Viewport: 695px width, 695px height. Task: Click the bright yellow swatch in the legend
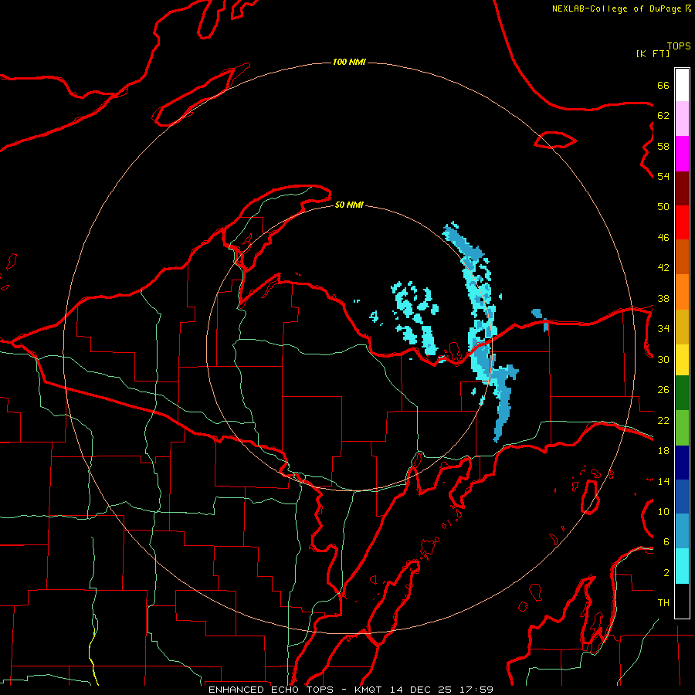682,360
